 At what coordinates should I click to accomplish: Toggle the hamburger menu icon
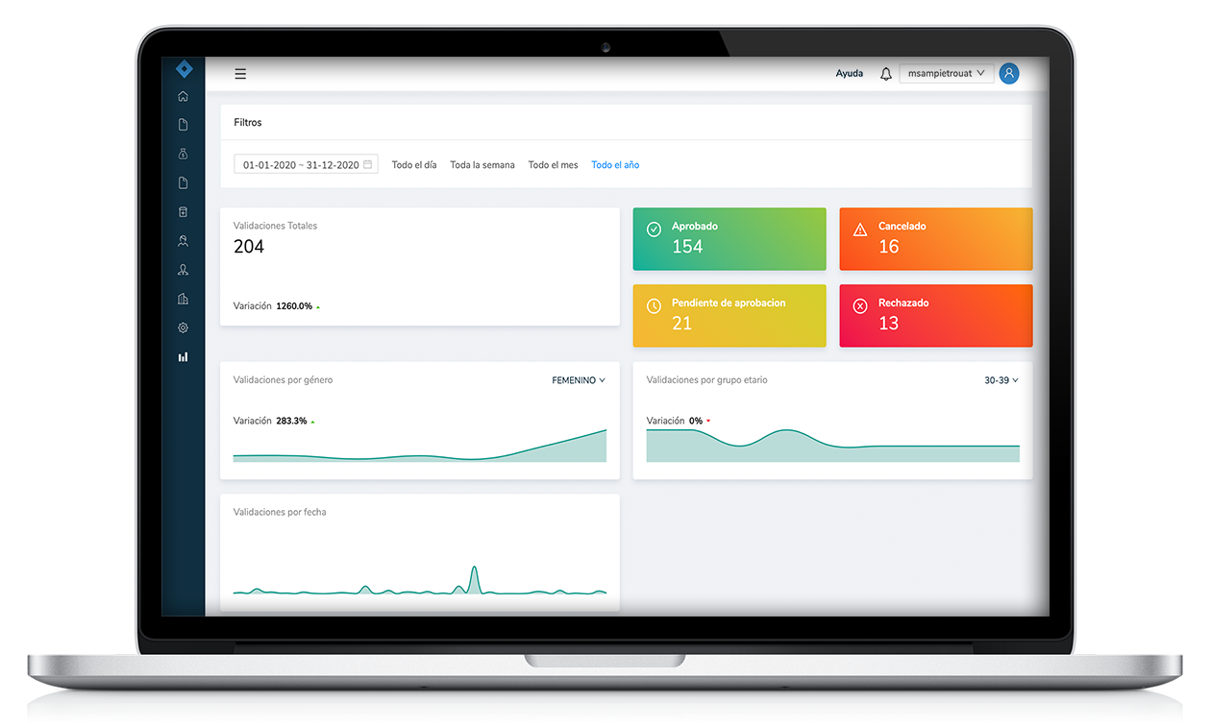240,74
